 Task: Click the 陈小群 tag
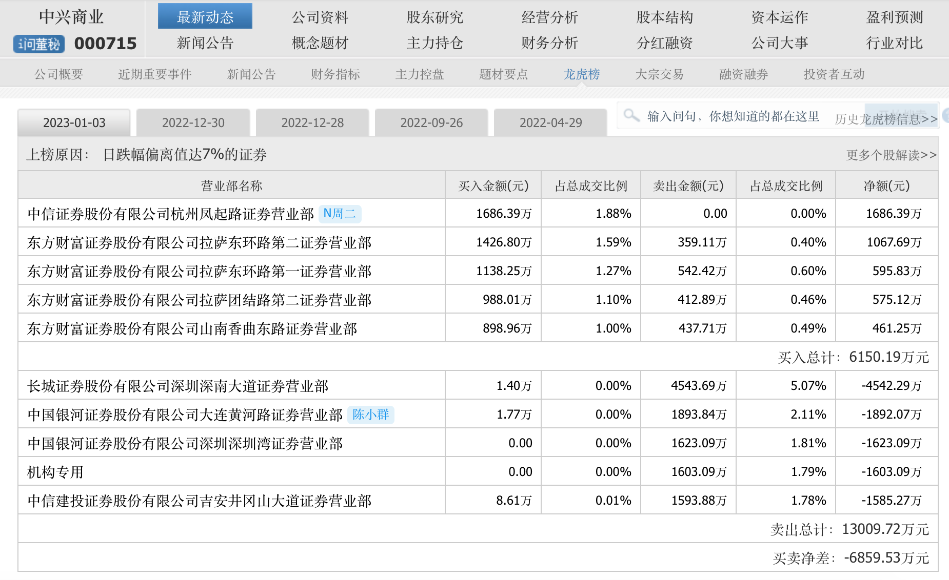point(371,415)
